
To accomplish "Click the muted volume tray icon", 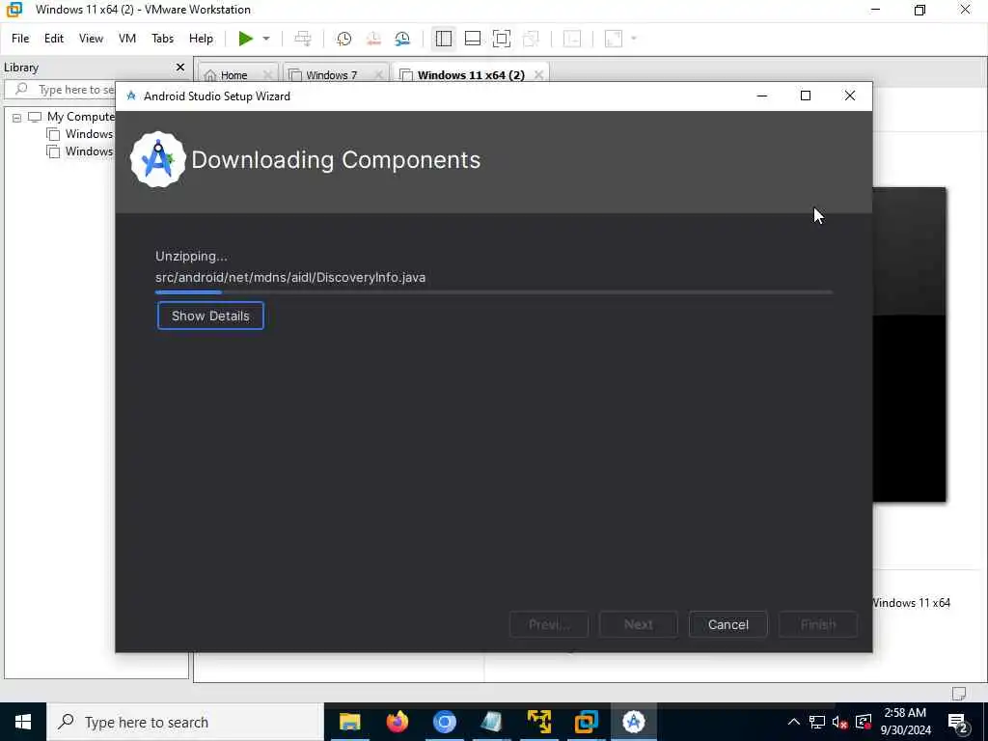I will pyautogui.click(x=840, y=722).
